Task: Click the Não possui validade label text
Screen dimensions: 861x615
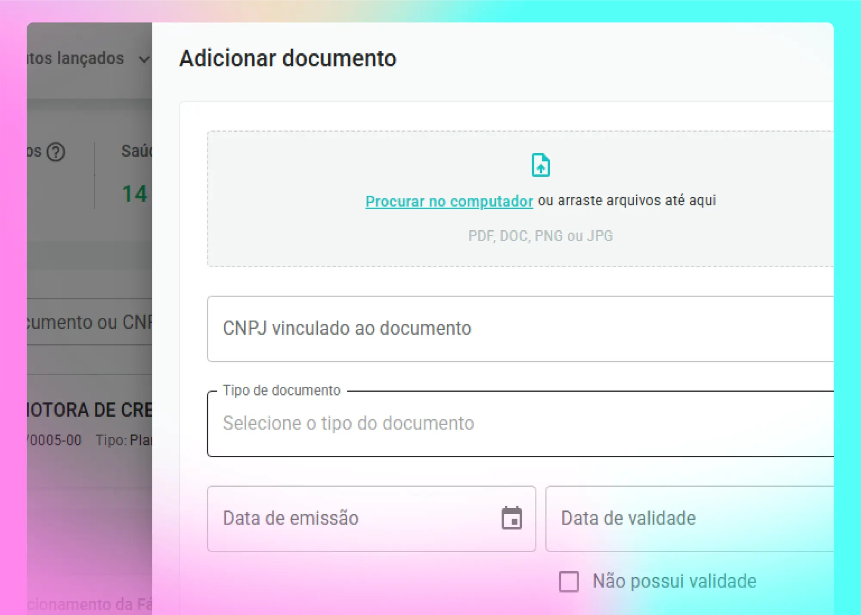Action: [674, 581]
